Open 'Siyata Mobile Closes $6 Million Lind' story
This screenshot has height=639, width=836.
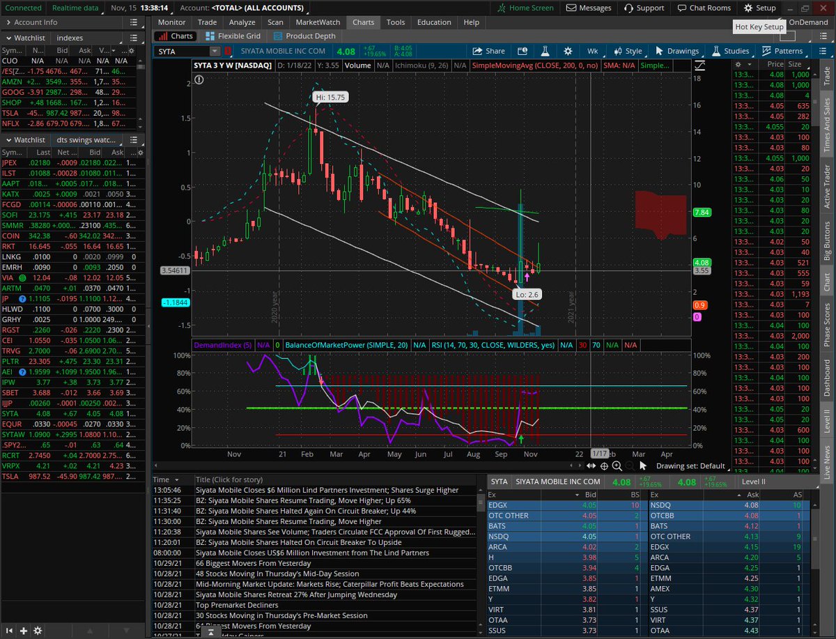327,490
